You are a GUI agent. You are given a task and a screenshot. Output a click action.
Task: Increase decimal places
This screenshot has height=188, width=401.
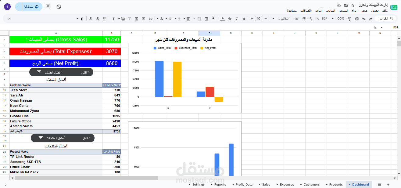(x=303, y=19)
